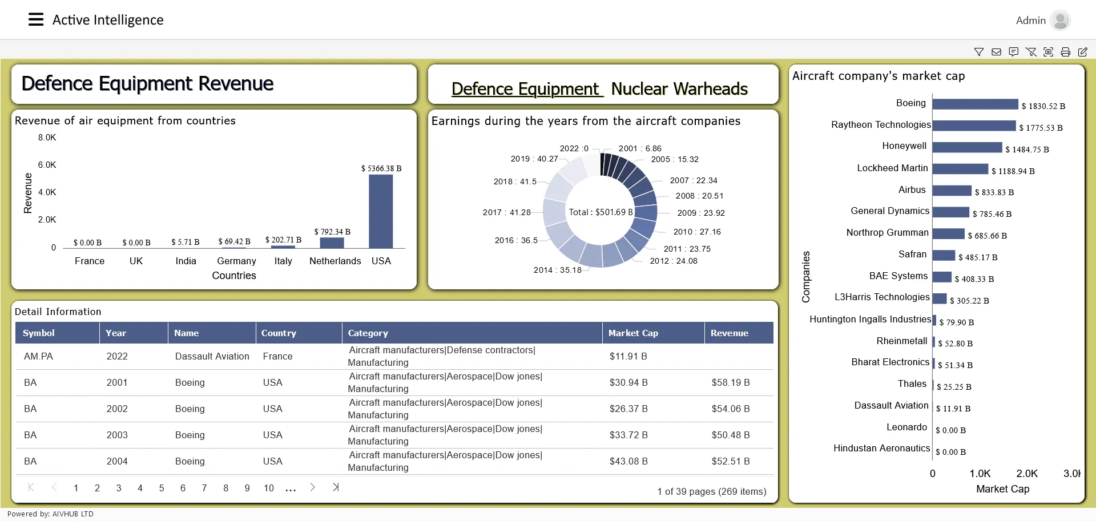Switch to Nuclear Warheads tab
Viewport: 1096px width, 521px height.
679,89
